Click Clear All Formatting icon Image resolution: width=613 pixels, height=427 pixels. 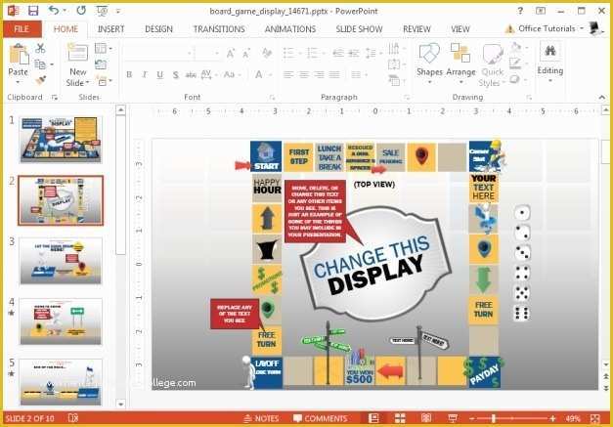pyautogui.click(x=267, y=53)
